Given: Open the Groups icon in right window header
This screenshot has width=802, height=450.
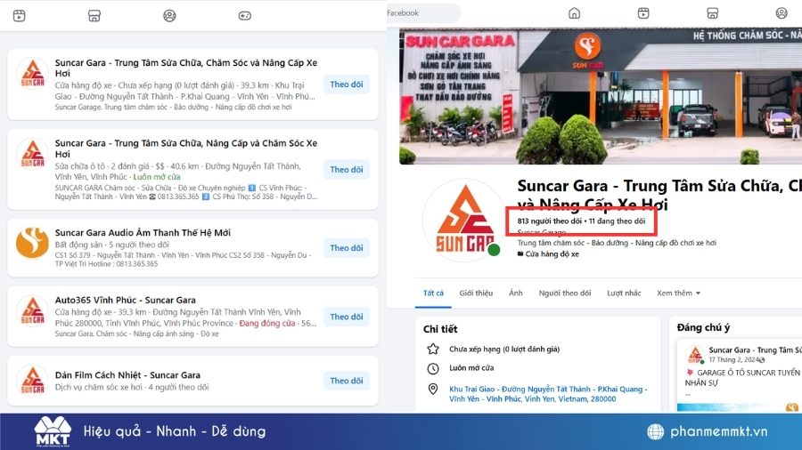Looking at the screenshot, I should (782, 13).
